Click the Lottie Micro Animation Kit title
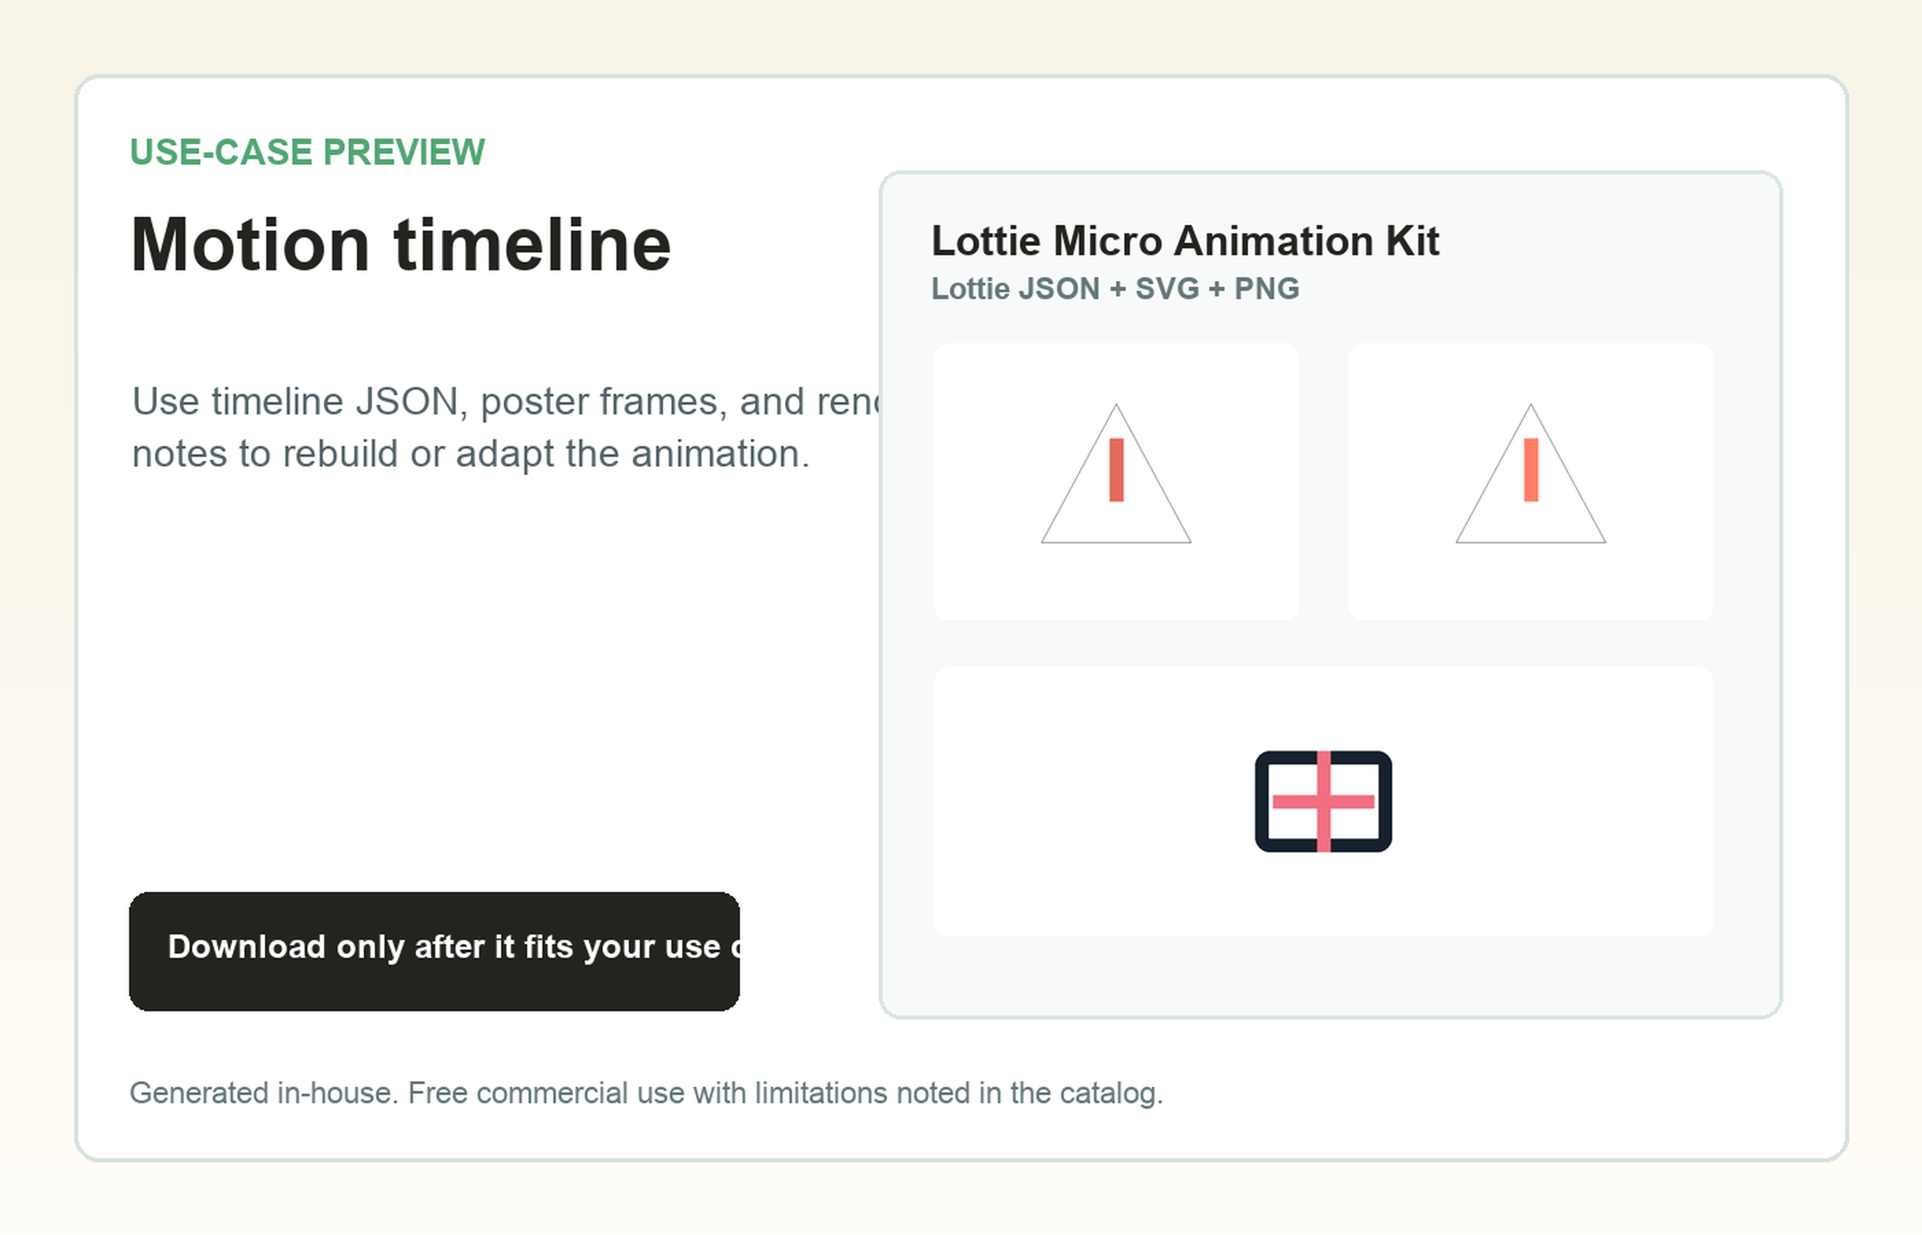The height and width of the screenshot is (1235, 1922). (1185, 241)
